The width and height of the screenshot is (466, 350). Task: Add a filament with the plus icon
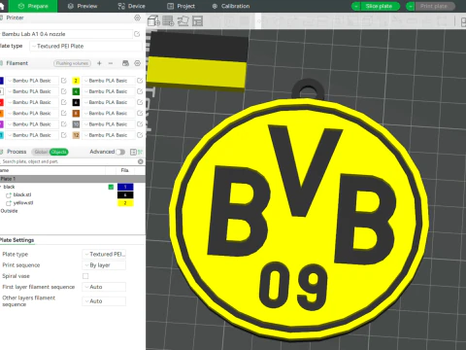click(99, 63)
